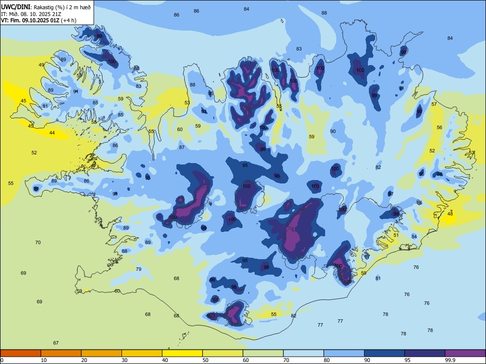
Task: Click the 'VT: Fim. 09.10.2025 01Z (+4 h)' line
Action: click(39, 20)
